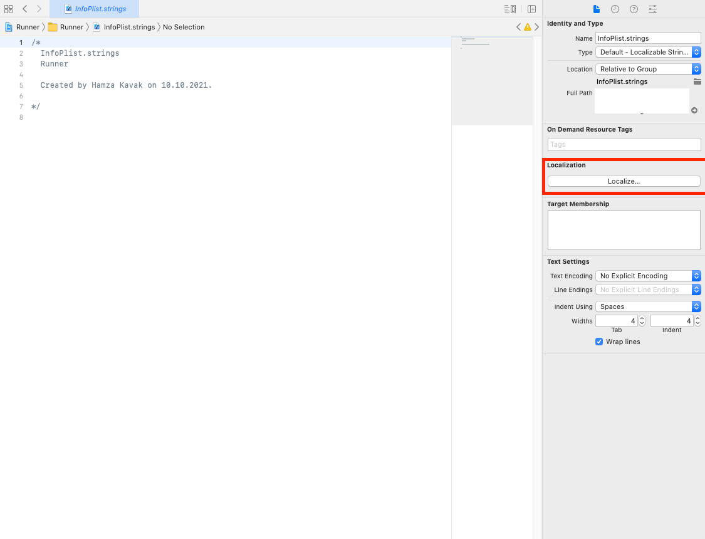Click the Target Membership list box
Image resolution: width=705 pixels, height=539 pixels.
[x=624, y=230]
